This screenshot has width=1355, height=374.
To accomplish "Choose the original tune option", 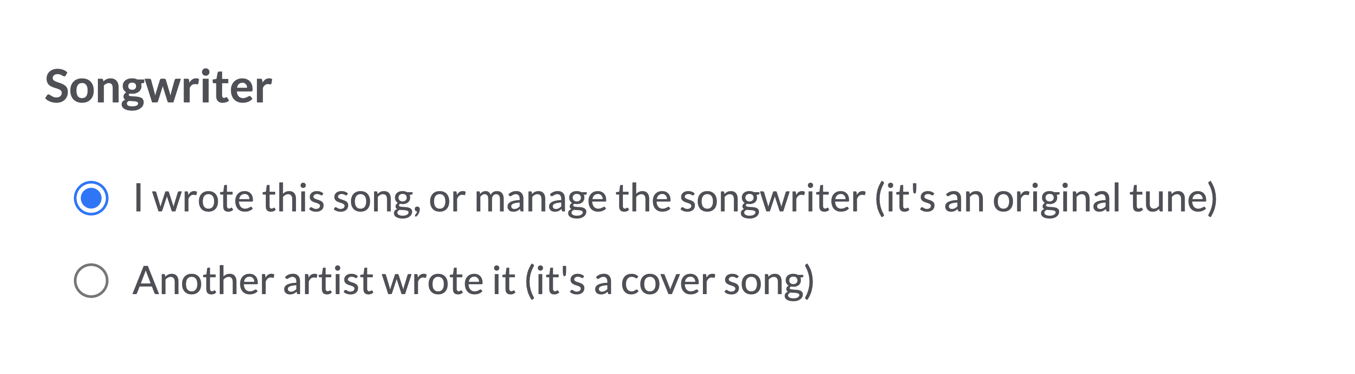I will pyautogui.click(x=91, y=198).
